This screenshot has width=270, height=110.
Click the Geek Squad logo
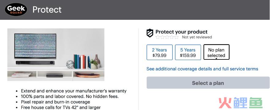(x=16, y=9)
